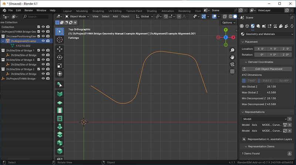Select the BIM door tool

[x=60, y=110]
